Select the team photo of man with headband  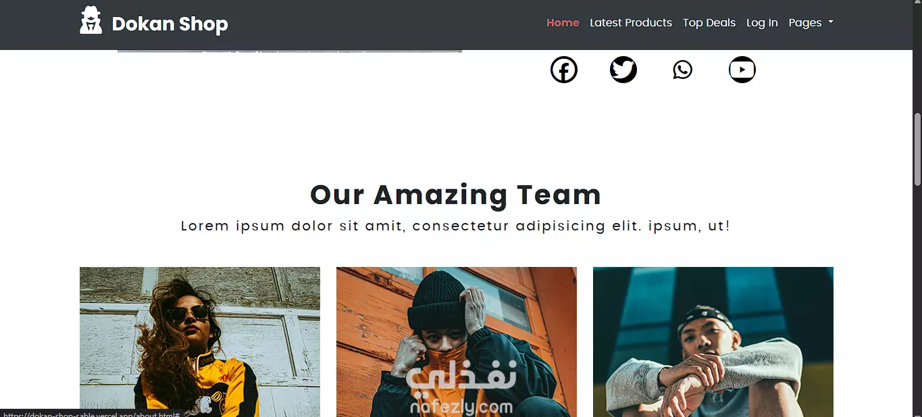tap(713, 342)
